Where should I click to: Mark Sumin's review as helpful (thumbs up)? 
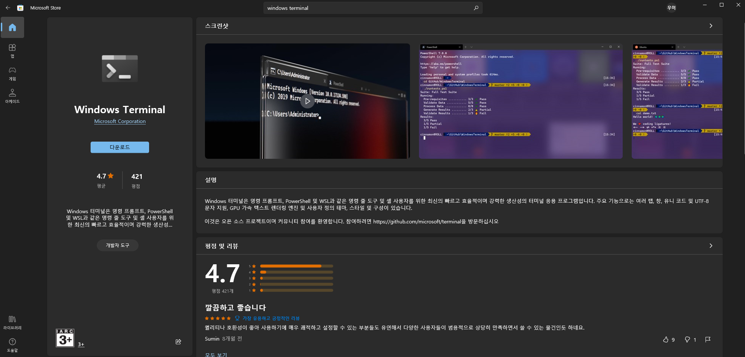pos(668,339)
